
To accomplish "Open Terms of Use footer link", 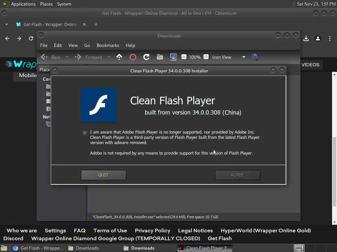I will tap(110, 231).
